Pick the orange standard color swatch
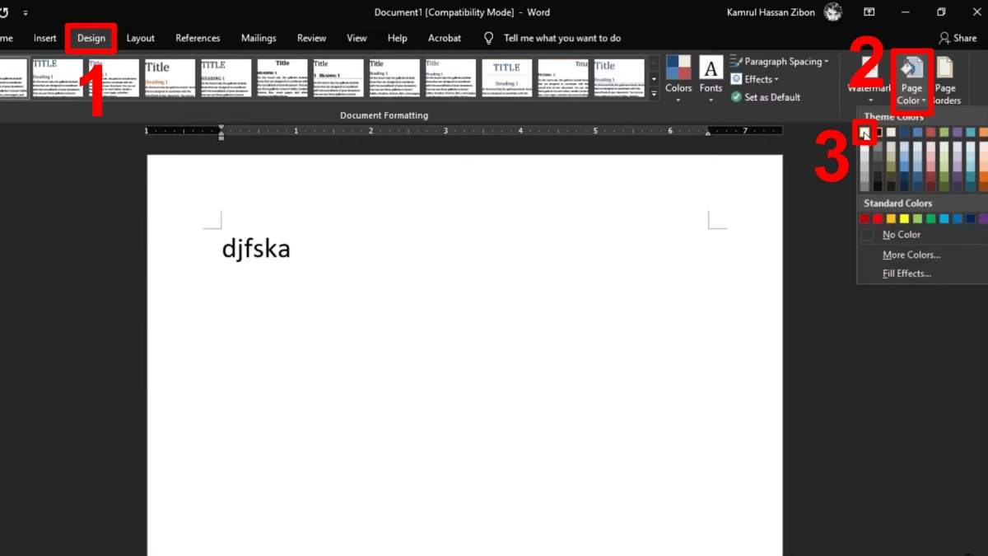 [x=891, y=218]
